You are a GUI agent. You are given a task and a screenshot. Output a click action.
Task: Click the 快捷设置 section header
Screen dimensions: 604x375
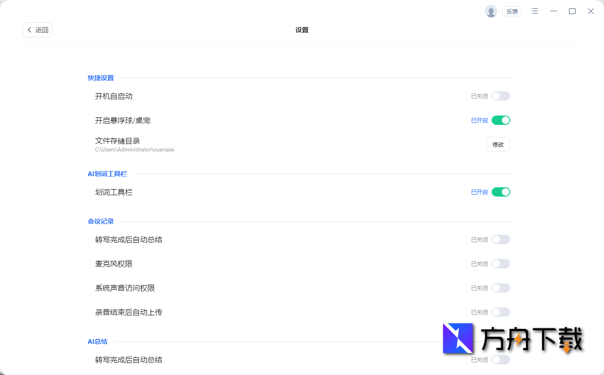(x=101, y=78)
